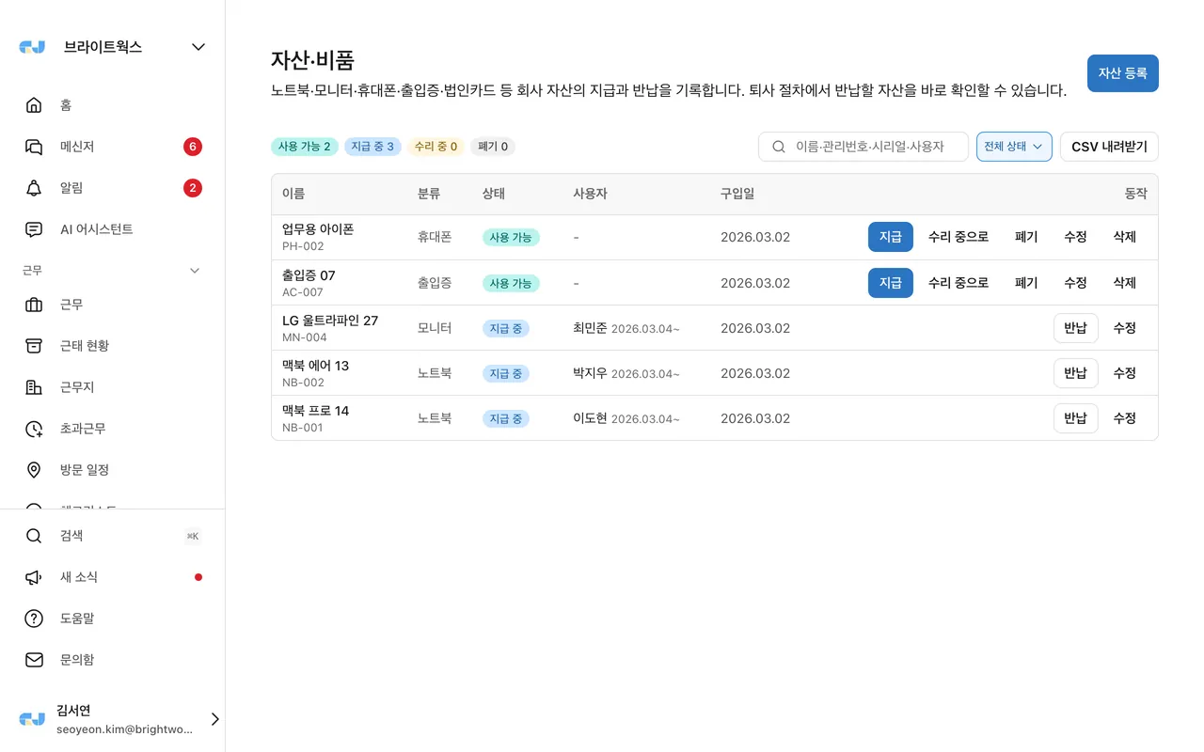This screenshot has height=752, width=1204.
Task: Click the 알림 unread badge 2
Action: 193,188
